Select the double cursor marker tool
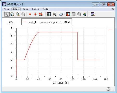 41,14
